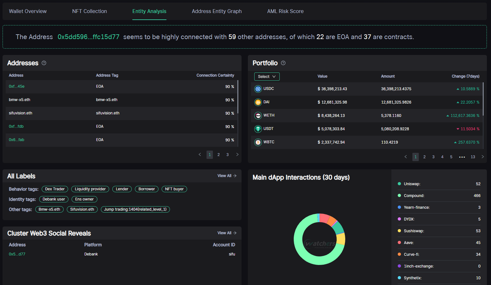Click the Jump trading:1404 tag
491x285 pixels.
(x=135, y=210)
